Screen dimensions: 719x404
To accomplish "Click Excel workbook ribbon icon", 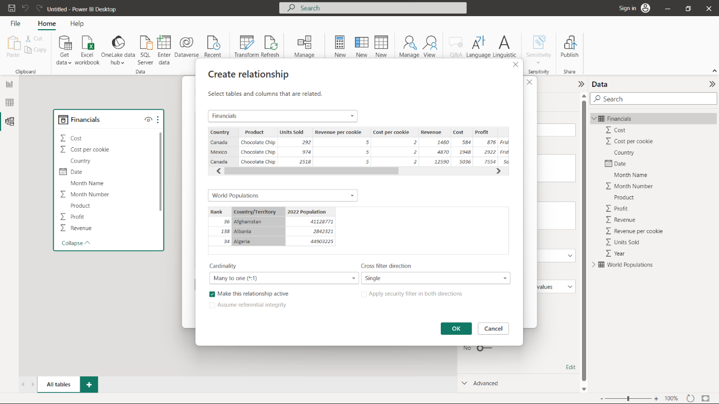I will [87, 51].
